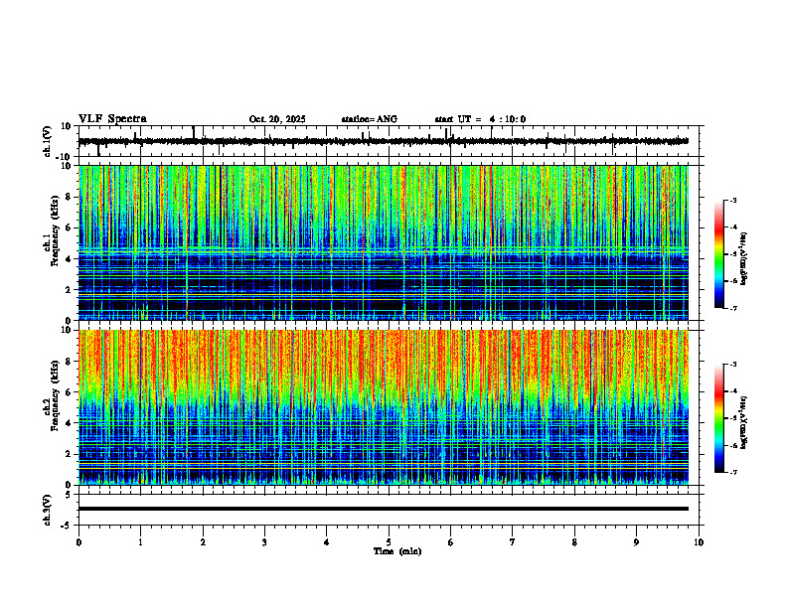Click the 6 kHz tick on ch.2 frequency axis

[x=69, y=392]
